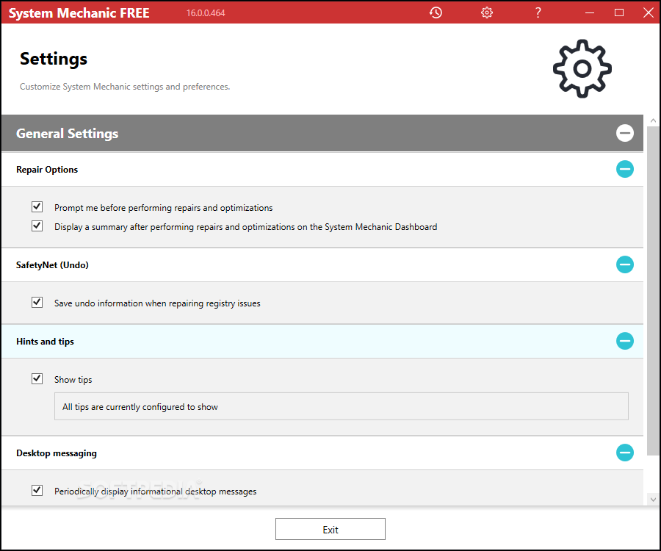Collapse the General Settings section
The width and height of the screenshot is (661, 551).
pyautogui.click(x=625, y=133)
